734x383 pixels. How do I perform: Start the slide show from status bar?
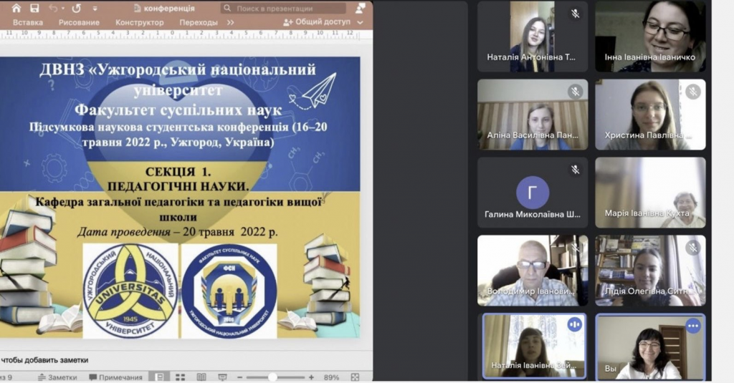point(222,377)
